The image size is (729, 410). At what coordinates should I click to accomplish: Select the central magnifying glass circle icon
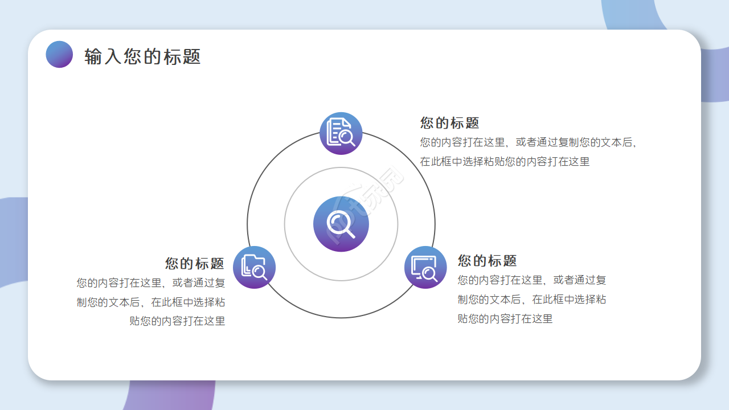click(x=341, y=224)
